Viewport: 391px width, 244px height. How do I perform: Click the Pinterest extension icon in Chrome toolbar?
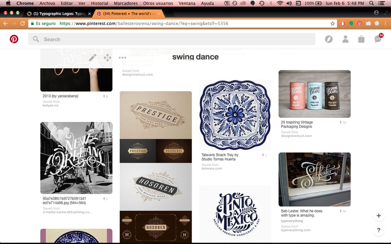[x=360, y=23]
